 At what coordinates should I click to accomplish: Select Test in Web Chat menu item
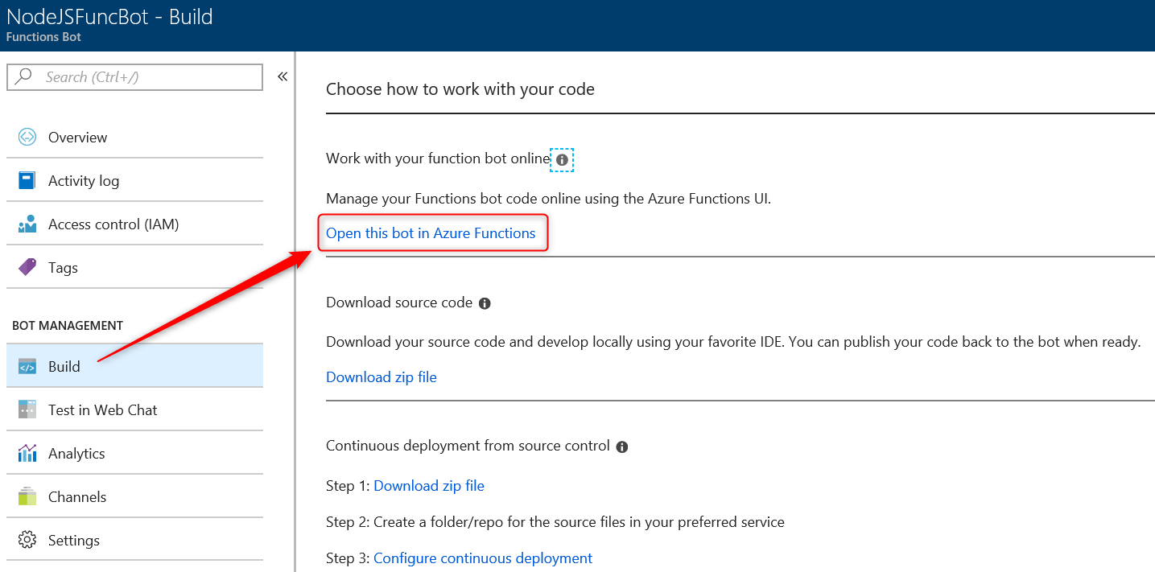click(102, 410)
